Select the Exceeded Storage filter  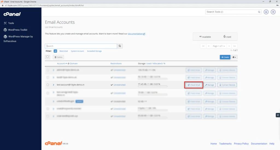94,51
